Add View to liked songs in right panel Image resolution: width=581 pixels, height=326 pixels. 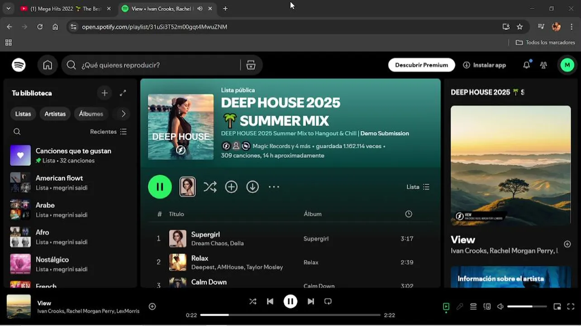point(567,244)
